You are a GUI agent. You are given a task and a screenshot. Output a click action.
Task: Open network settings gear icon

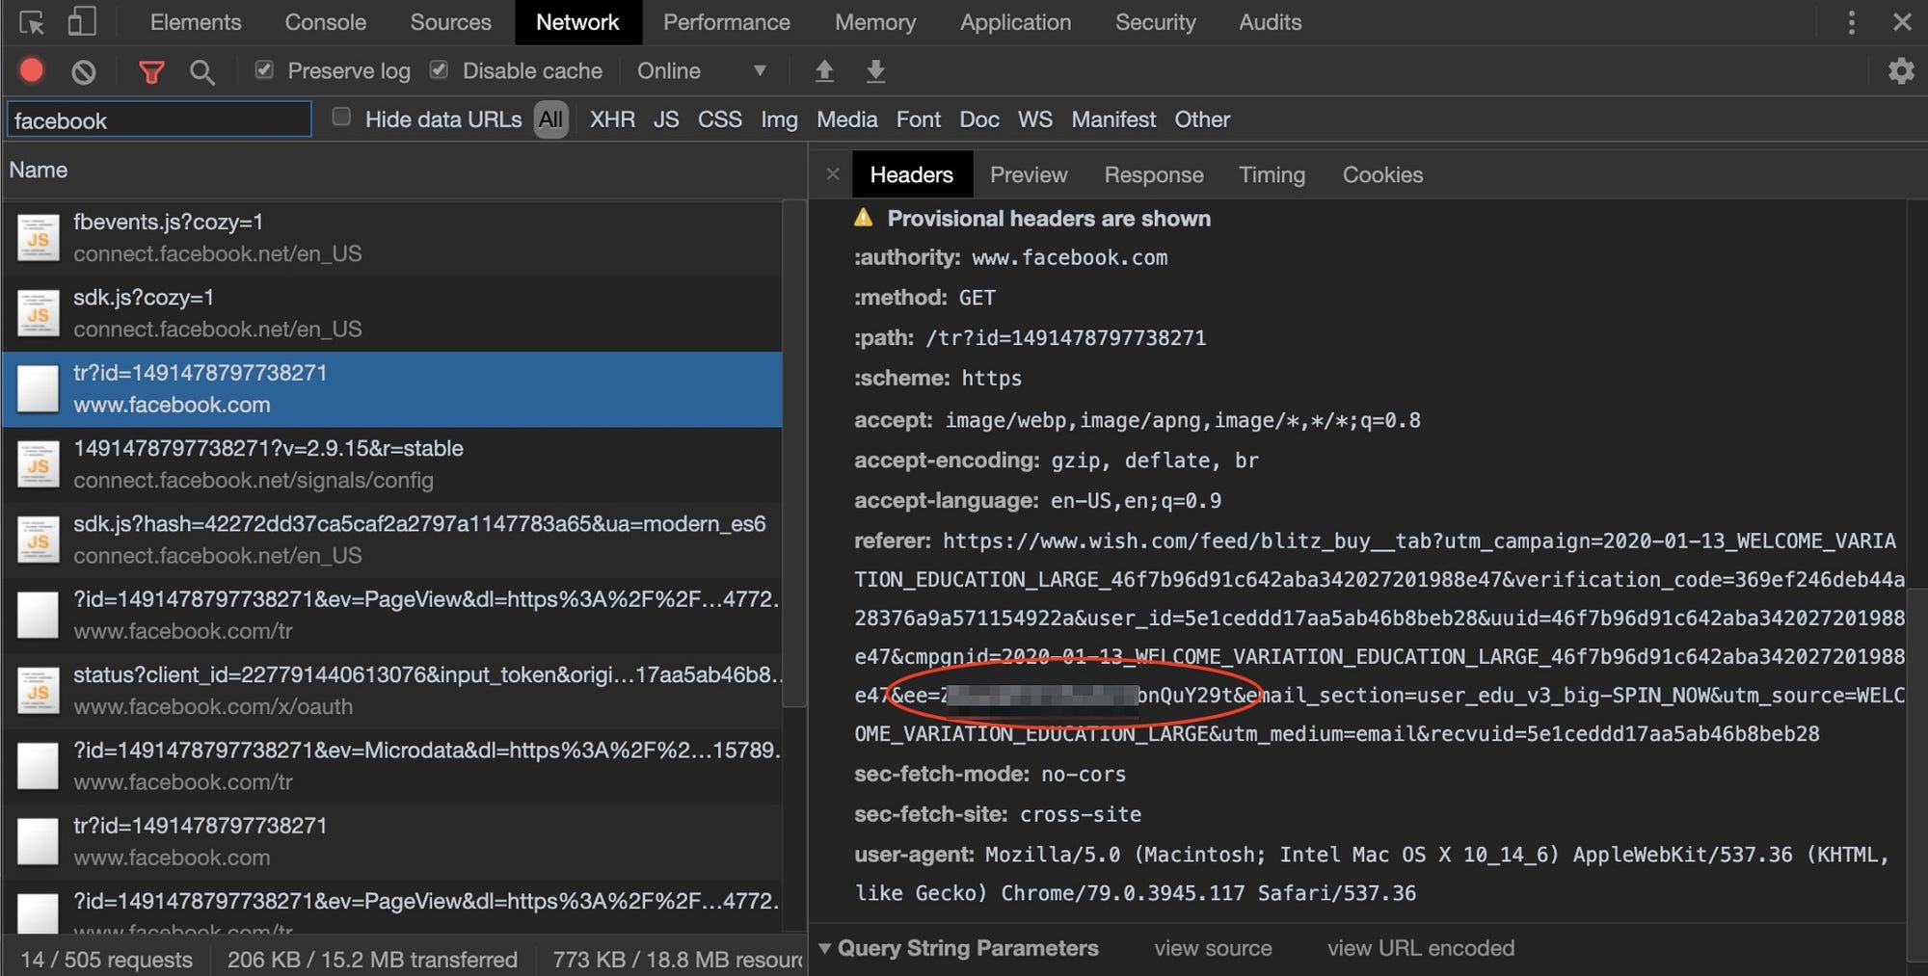click(x=1901, y=71)
